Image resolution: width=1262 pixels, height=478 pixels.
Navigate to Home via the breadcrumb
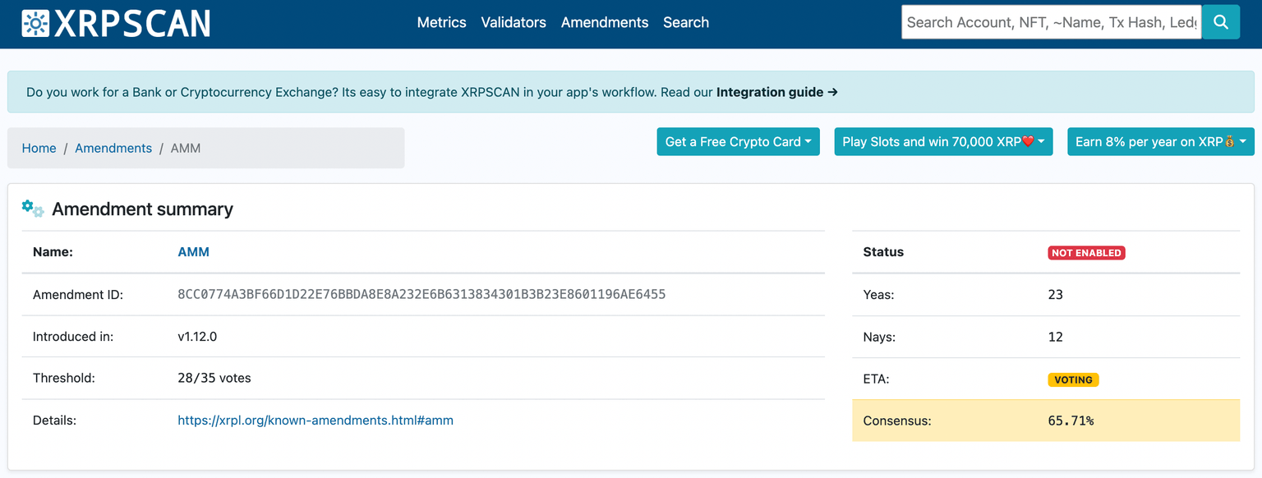tap(39, 148)
